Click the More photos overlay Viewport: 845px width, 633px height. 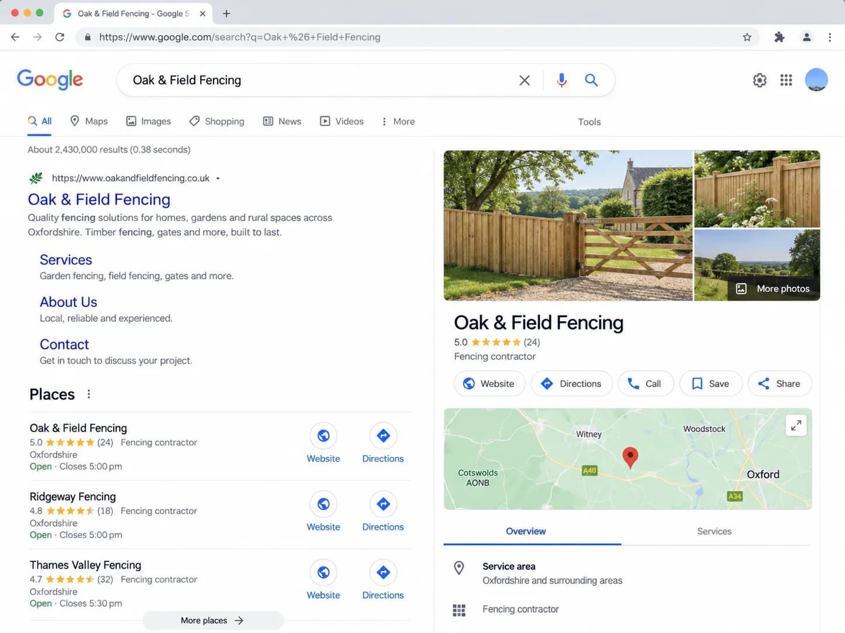tap(774, 289)
